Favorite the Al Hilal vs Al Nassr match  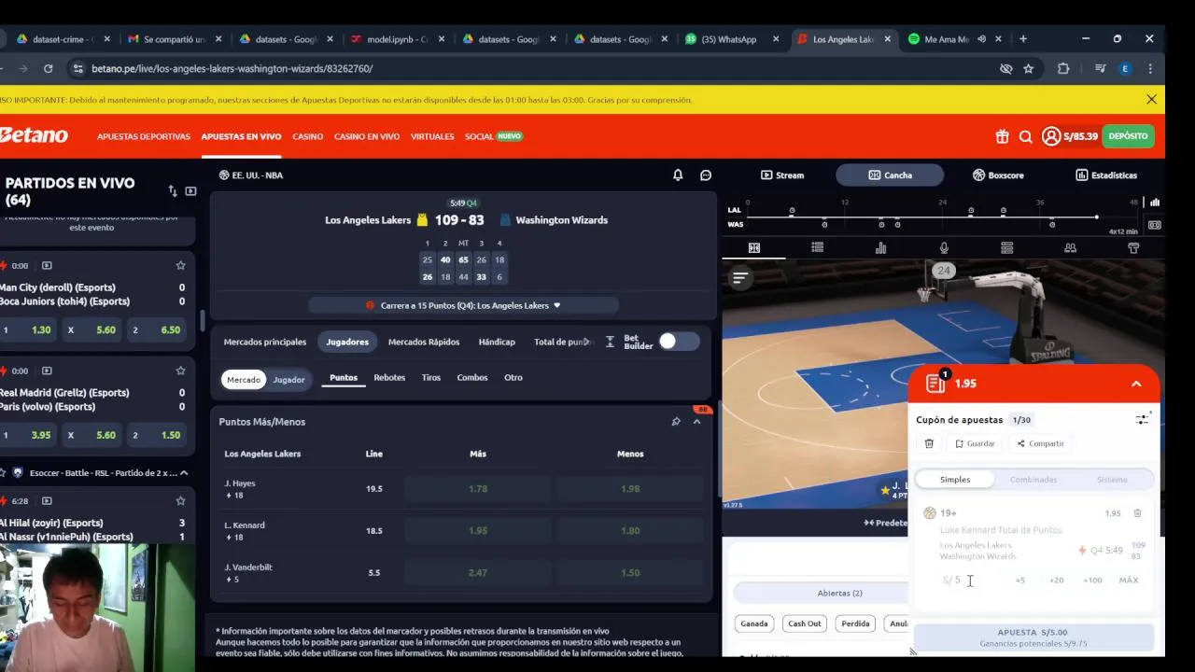point(181,500)
